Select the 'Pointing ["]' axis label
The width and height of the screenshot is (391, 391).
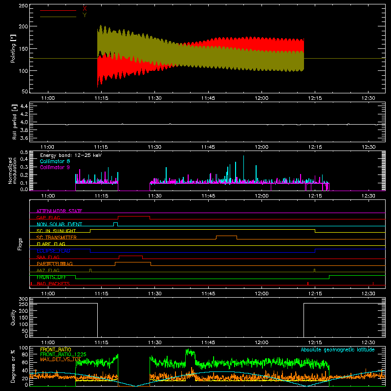pyautogui.click(x=13, y=48)
